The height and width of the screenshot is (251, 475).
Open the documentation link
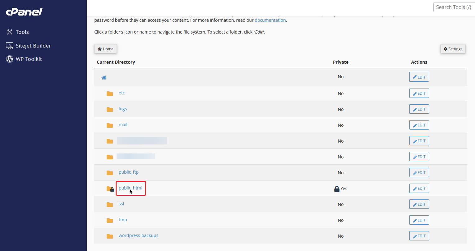pos(270,20)
